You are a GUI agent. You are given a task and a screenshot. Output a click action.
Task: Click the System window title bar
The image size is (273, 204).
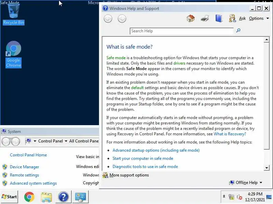pyautogui.click(x=49, y=132)
